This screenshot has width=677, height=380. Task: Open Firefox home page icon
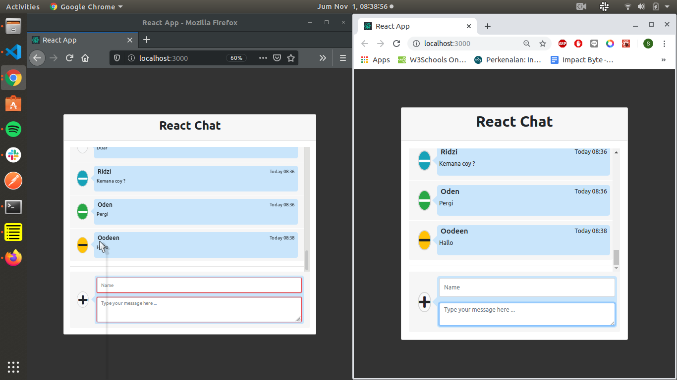(x=85, y=58)
